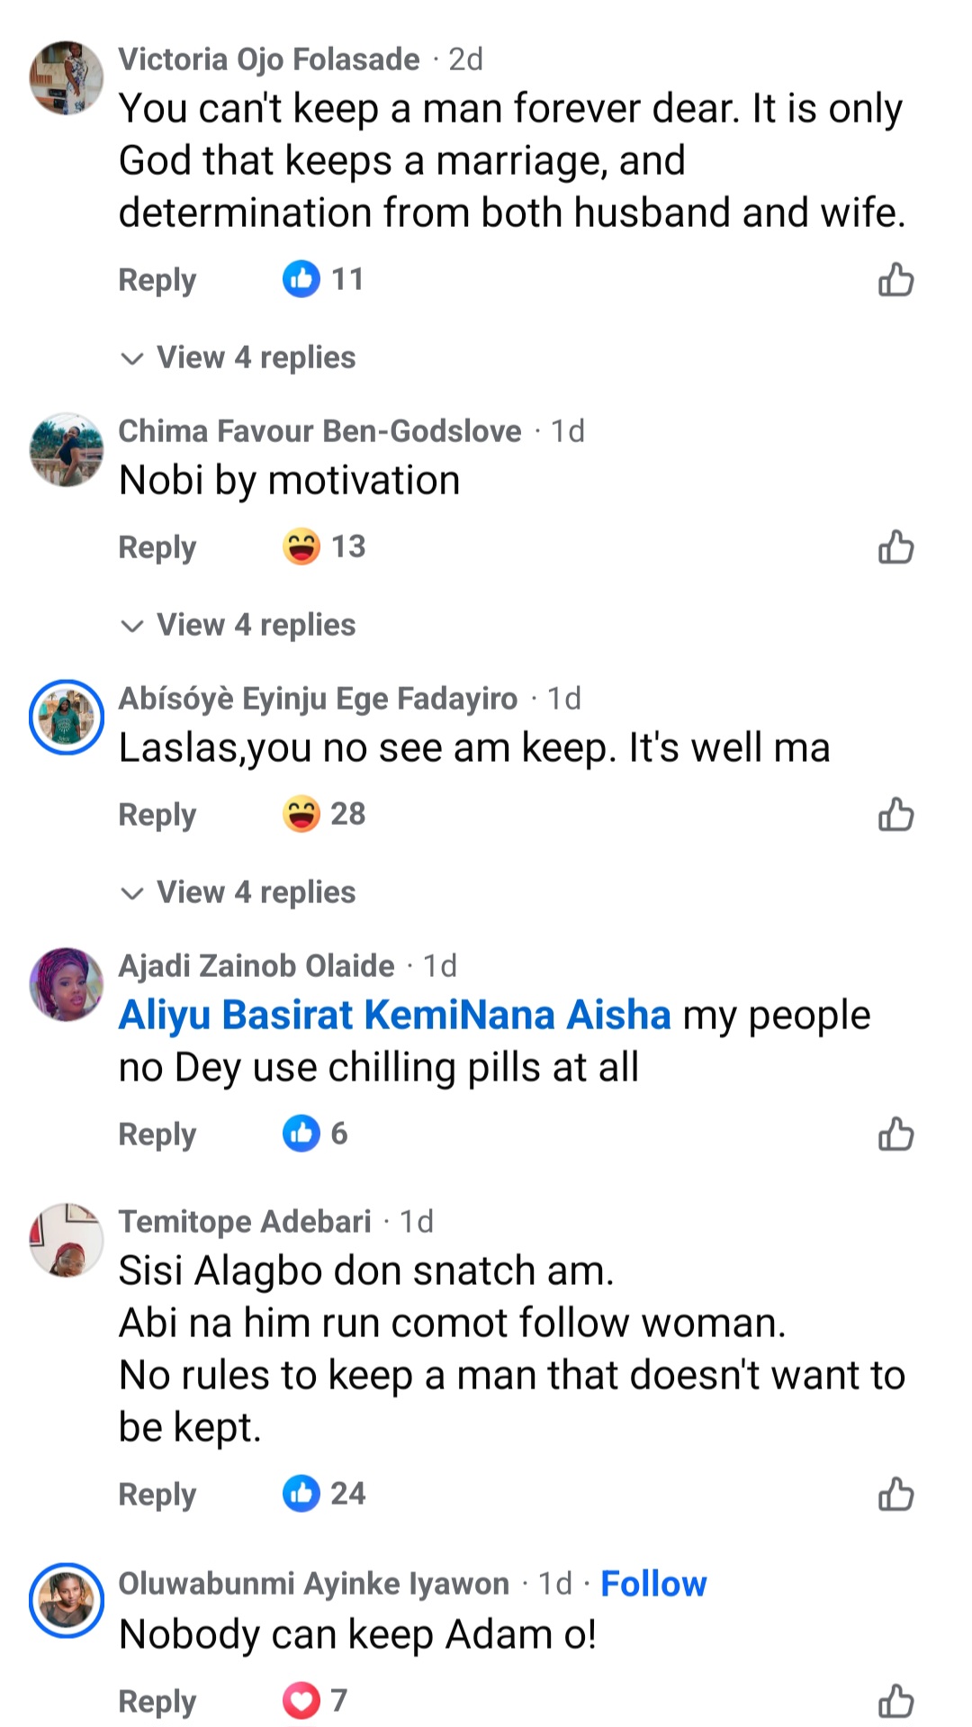Like Ajadi Zainob Olaide's comment
Image resolution: width=972 pixels, height=1727 pixels.
(x=895, y=1135)
